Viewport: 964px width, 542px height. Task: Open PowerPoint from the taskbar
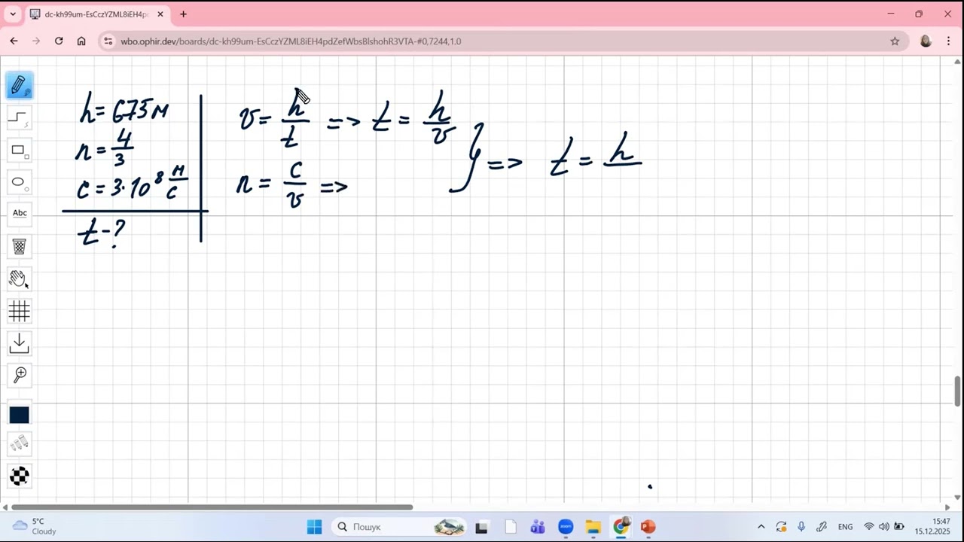(648, 527)
